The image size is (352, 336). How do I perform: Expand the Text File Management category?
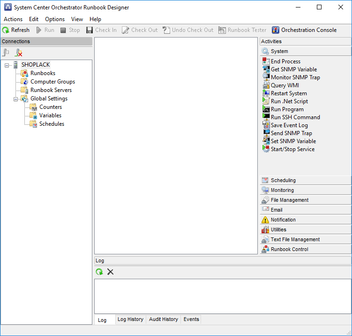(306, 240)
